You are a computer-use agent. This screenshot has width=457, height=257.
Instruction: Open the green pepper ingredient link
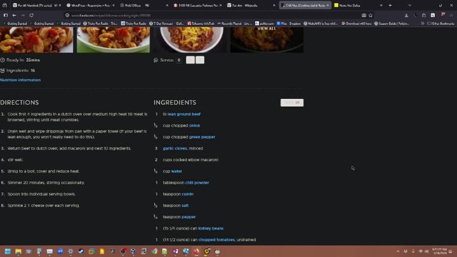tap(202, 136)
